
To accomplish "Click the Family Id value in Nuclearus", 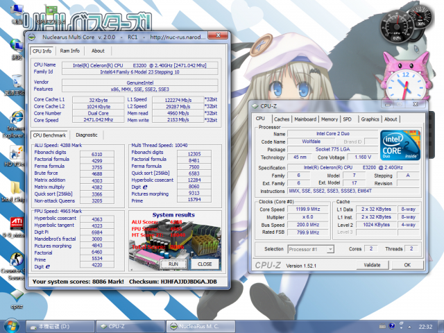I will tap(140, 72).
